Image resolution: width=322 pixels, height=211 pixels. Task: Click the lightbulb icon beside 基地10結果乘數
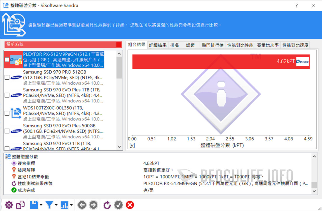pos(14,177)
